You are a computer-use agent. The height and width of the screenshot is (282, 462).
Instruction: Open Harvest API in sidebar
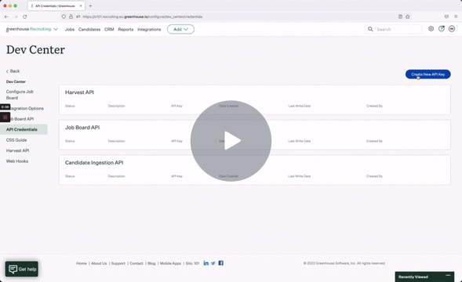(x=18, y=150)
